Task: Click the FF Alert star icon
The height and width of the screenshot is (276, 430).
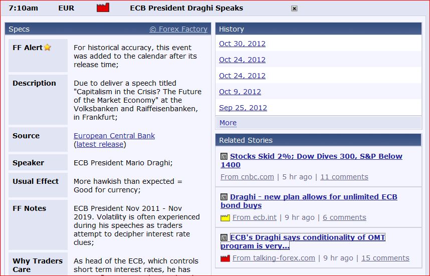Action: coord(48,48)
